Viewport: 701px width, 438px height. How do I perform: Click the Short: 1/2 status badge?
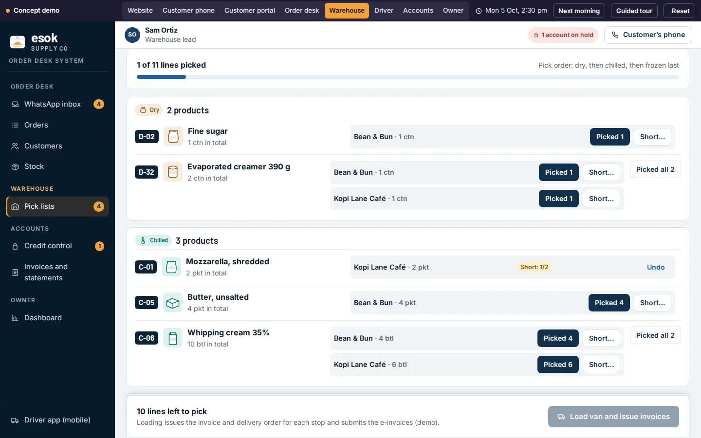point(534,267)
